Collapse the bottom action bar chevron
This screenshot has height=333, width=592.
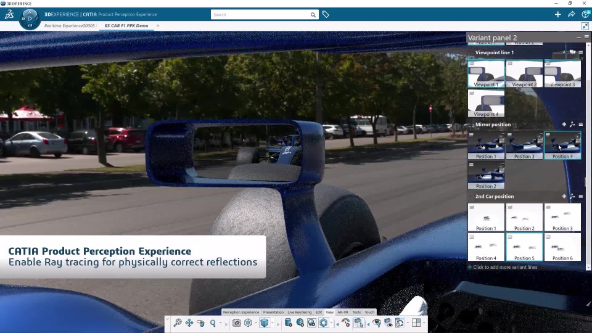(x=167, y=319)
